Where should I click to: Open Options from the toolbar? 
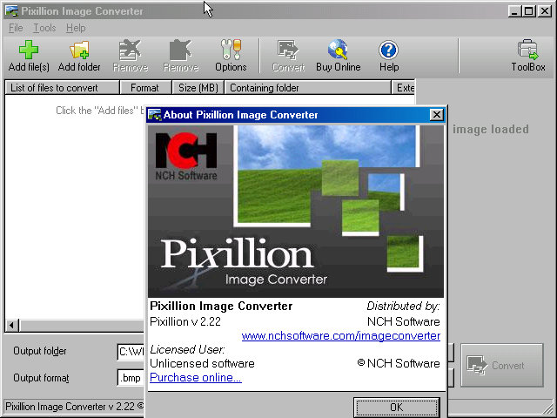pos(231,56)
